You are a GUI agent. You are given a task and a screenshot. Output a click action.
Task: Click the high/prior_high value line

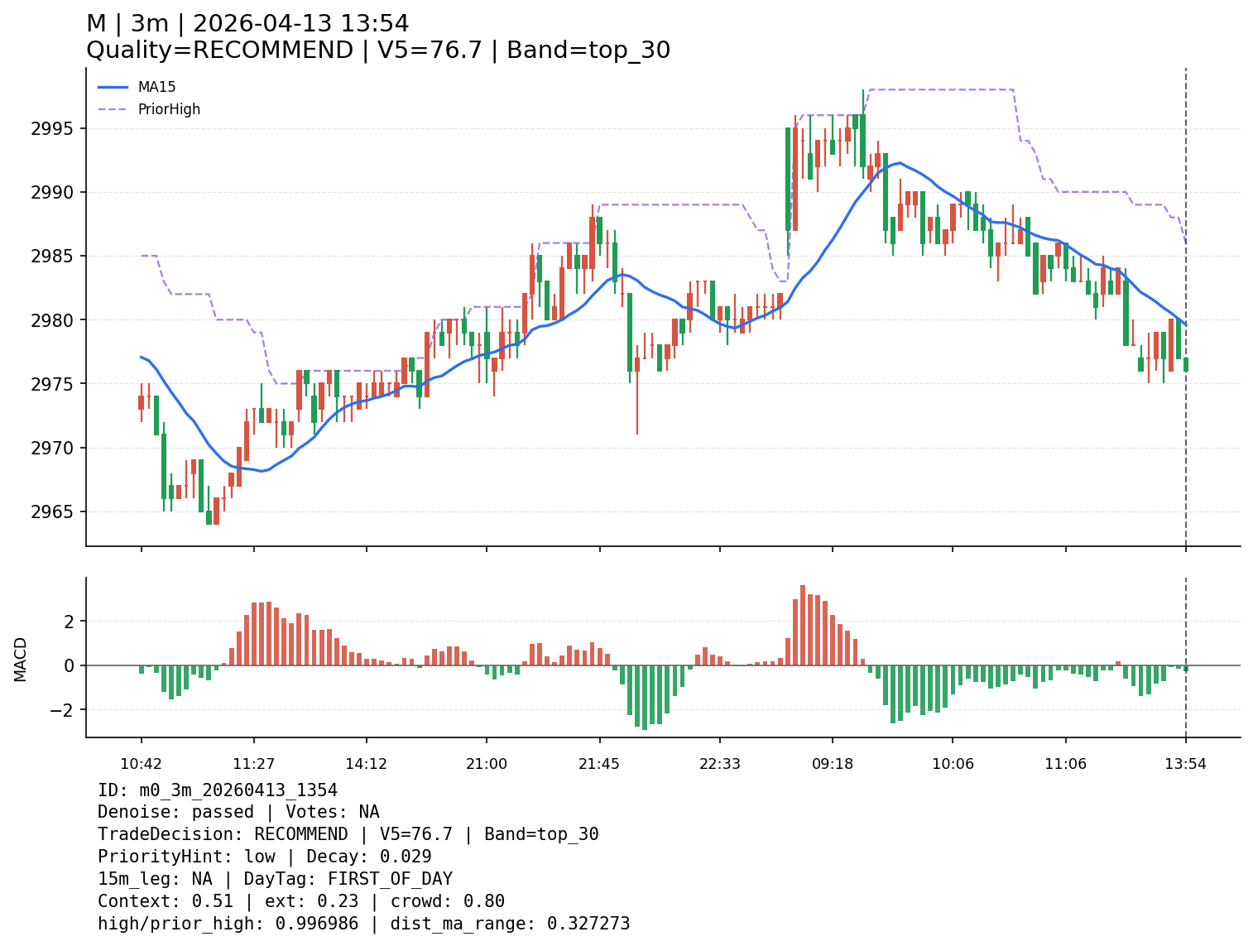(x=363, y=924)
